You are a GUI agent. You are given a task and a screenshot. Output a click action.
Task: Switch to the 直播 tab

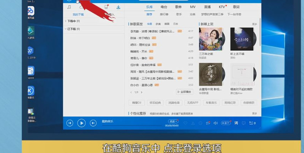pos(207,7)
